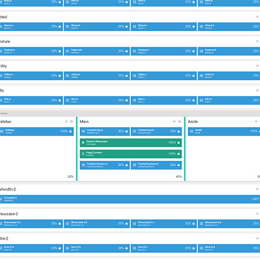The height and width of the screenshot is (260, 260).
Task: Open the Main section gear settings
Action: (180, 121)
